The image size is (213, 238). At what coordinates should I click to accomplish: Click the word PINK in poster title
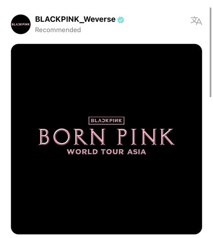click(146, 137)
